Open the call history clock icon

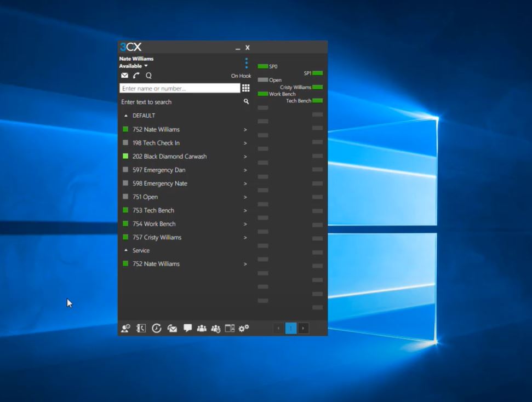[x=157, y=328]
